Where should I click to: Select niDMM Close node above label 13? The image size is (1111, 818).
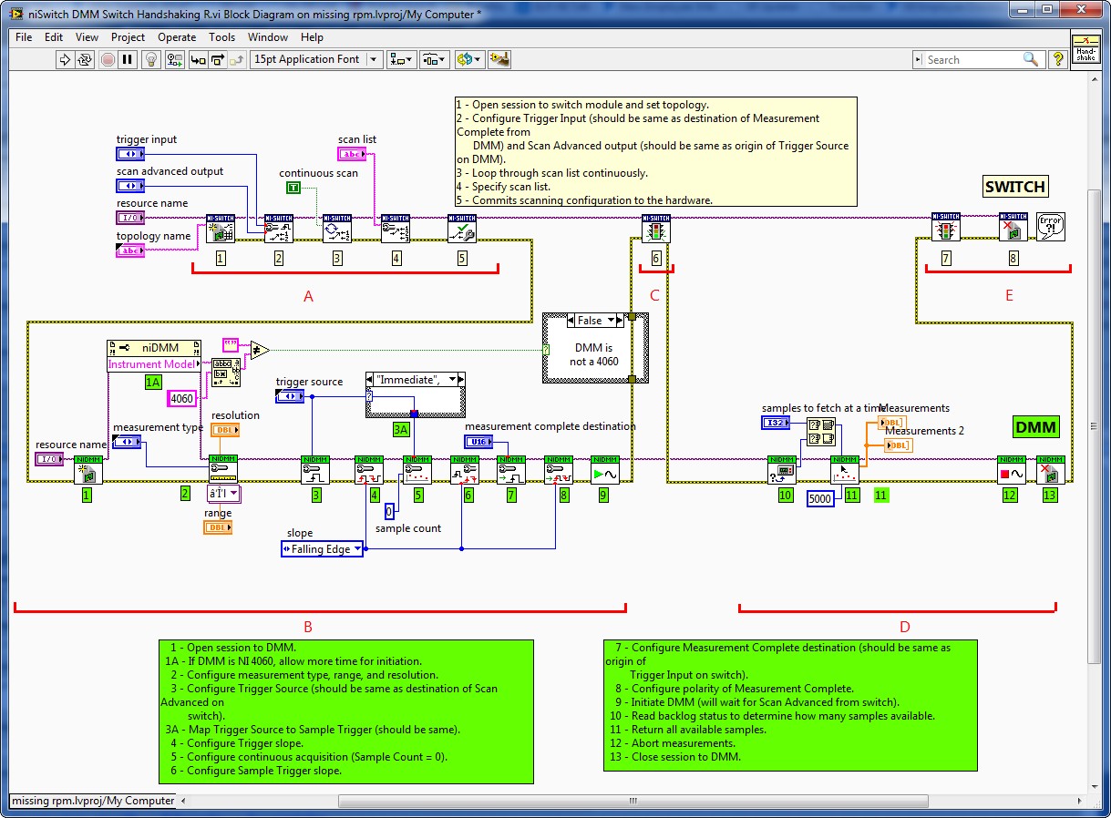(x=1051, y=469)
